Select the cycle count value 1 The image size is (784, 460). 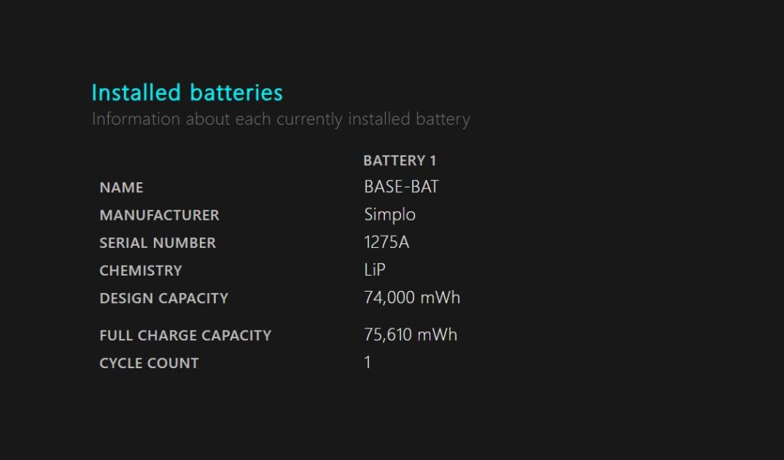[367, 363]
